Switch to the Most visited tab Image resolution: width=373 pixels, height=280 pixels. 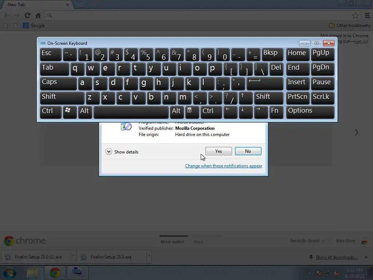point(172,241)
